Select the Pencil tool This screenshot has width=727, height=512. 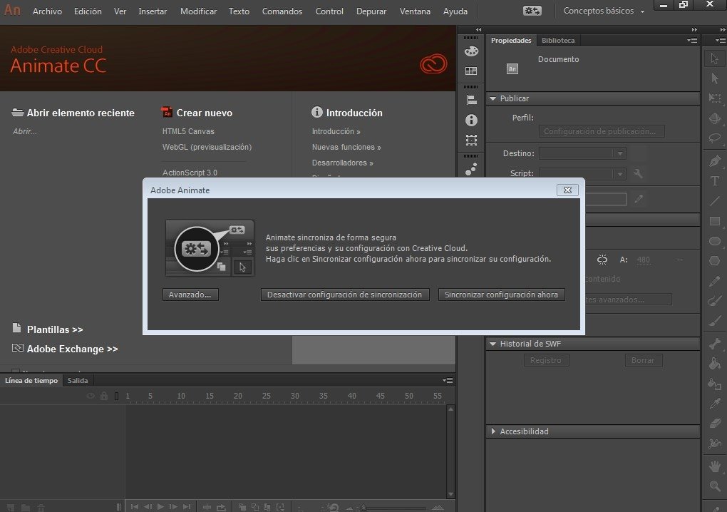click(714, 281)
